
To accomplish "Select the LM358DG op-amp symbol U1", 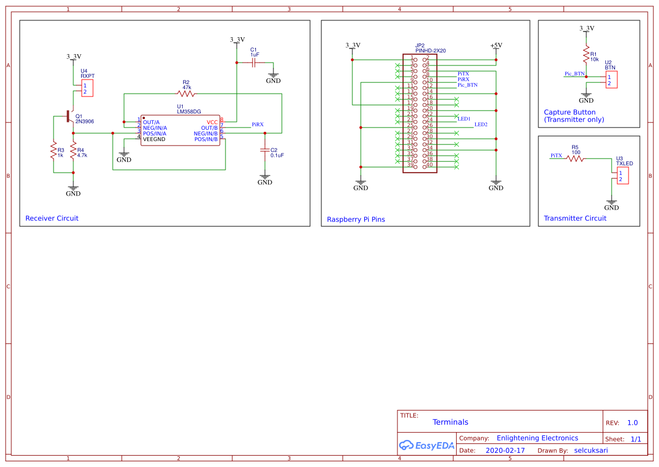I will point(180,130).
